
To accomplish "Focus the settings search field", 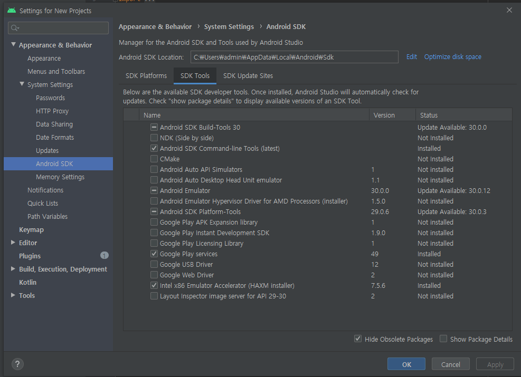I will (x=58, y=28).
